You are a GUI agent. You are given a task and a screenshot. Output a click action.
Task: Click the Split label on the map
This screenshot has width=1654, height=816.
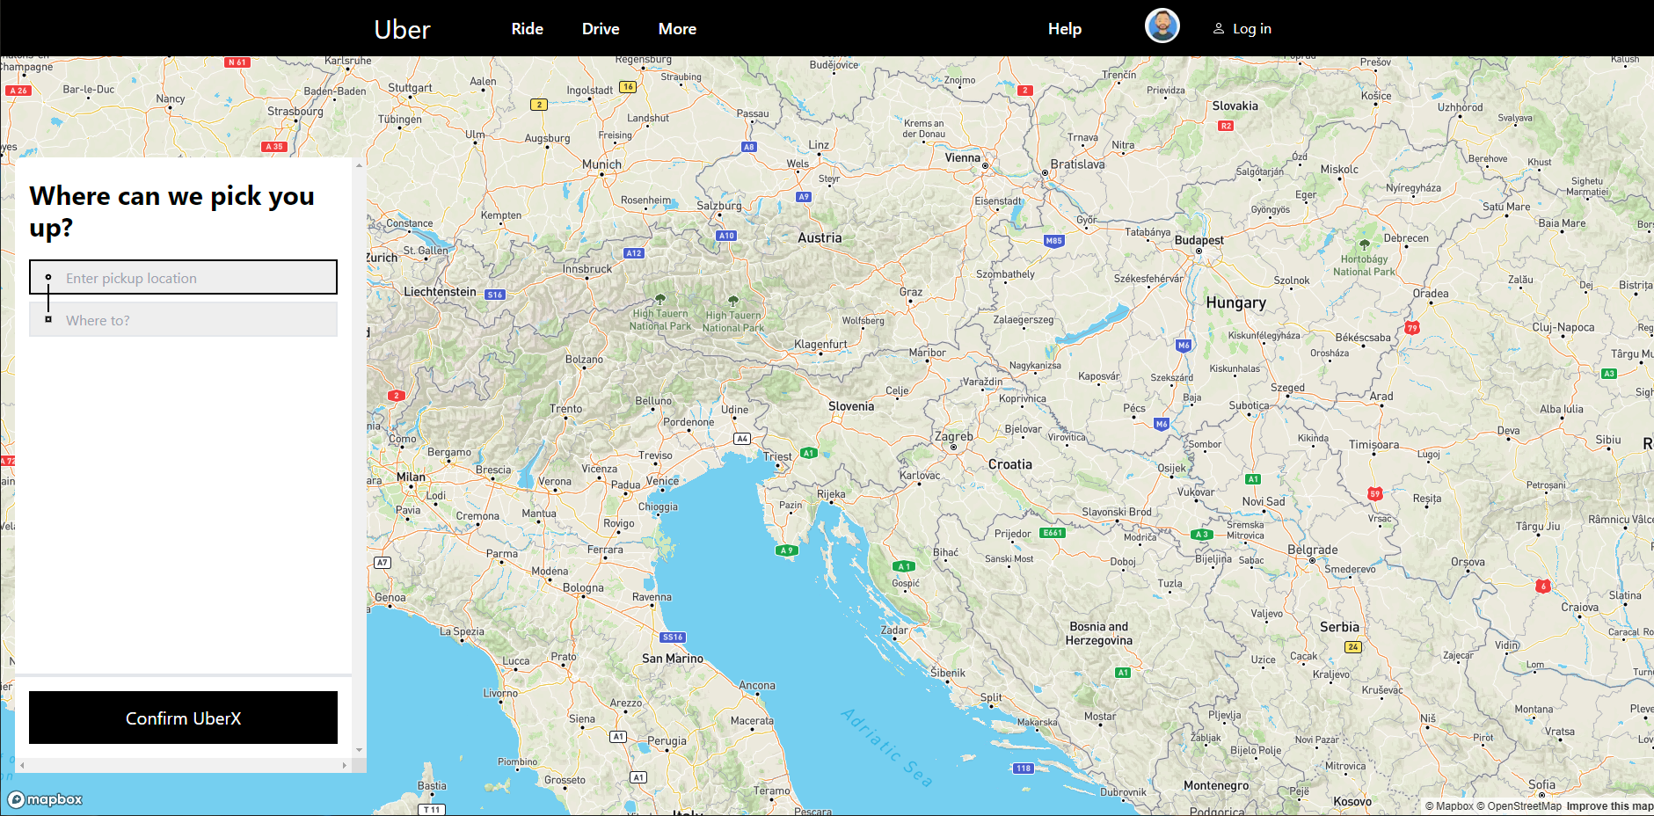click(x=991, y=697)
